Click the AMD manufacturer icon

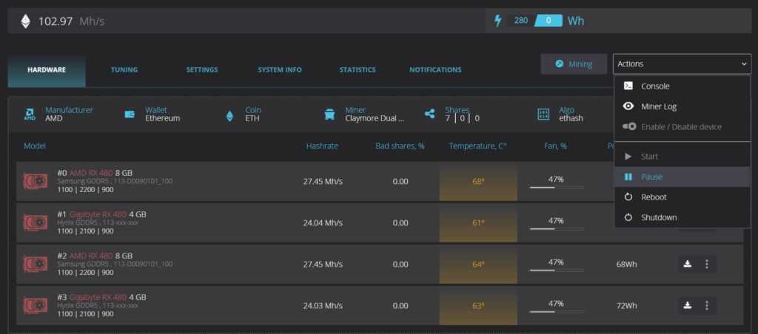click(30, 114)
